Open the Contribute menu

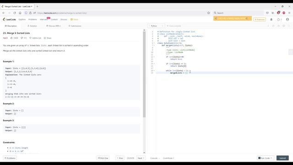pos(168,158)
